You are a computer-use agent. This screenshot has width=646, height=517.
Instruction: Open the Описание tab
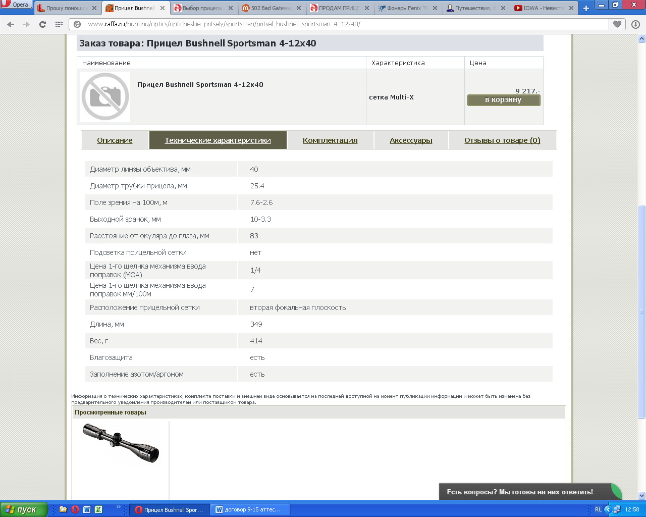click(115, 140)
